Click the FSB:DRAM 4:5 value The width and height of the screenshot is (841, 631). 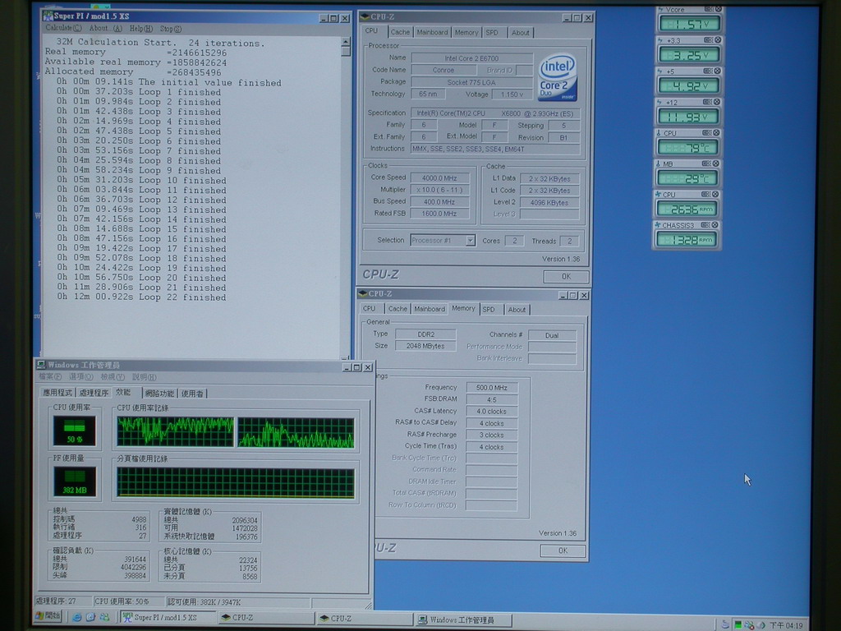point(492,400)
